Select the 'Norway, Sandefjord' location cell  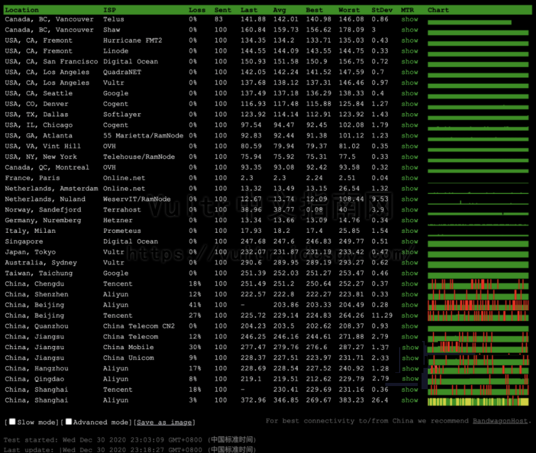[x=43, y=210]
